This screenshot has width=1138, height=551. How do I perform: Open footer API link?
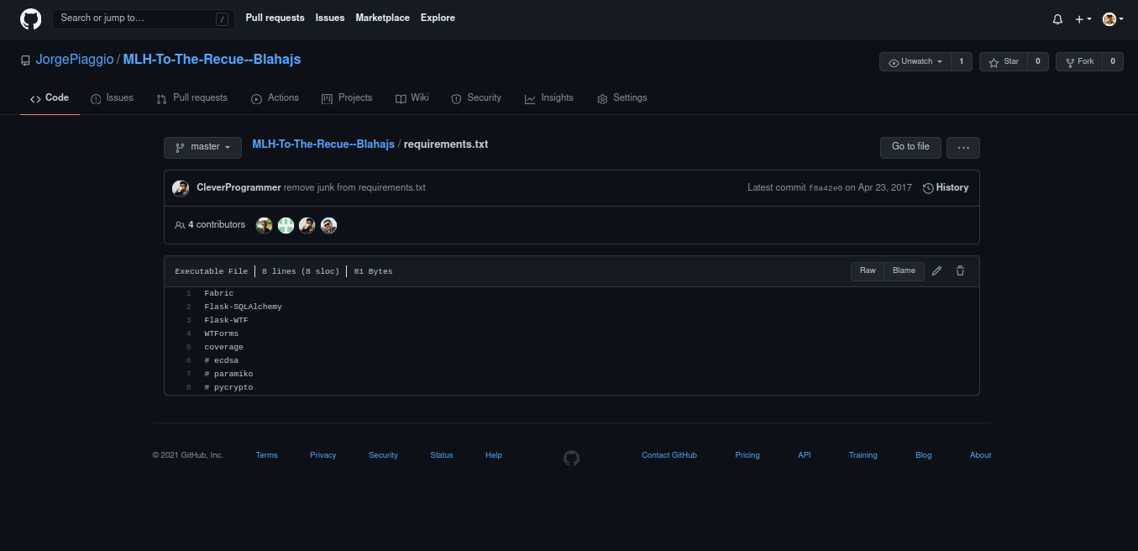click(805, 455)
